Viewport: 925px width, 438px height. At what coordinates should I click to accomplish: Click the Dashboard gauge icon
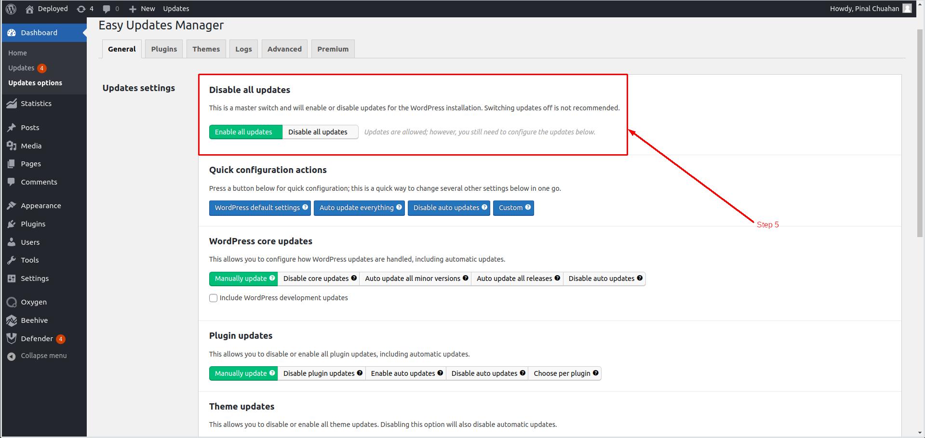(12, 33)
